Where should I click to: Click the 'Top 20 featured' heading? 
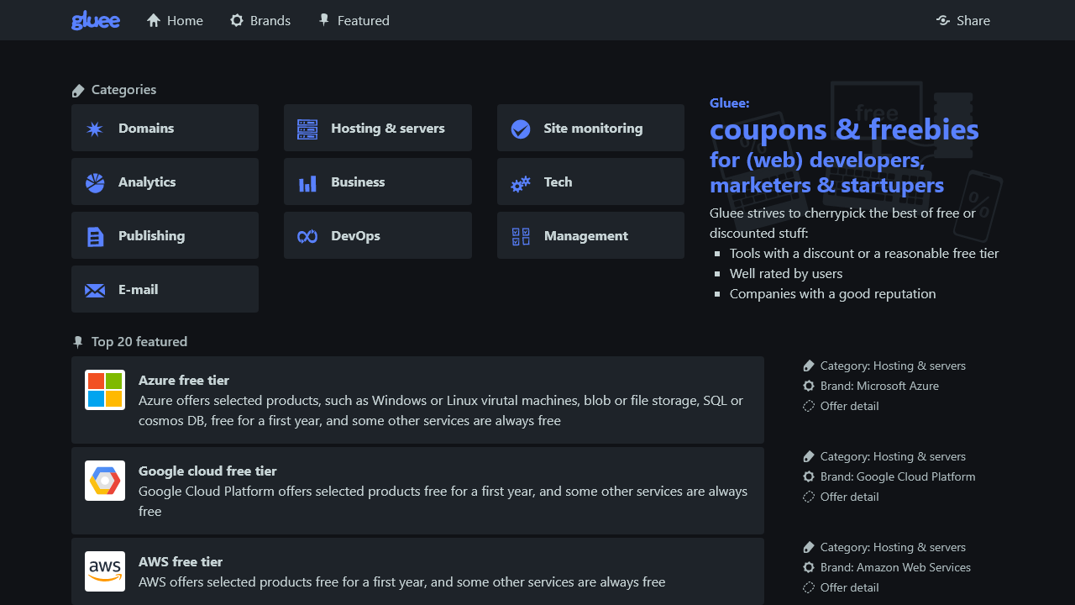139,341
